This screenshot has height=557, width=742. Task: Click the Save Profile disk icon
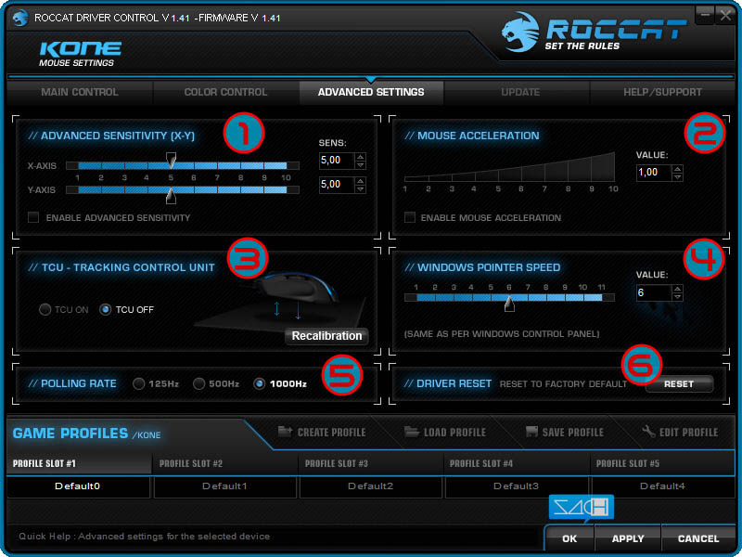(532, 432)
